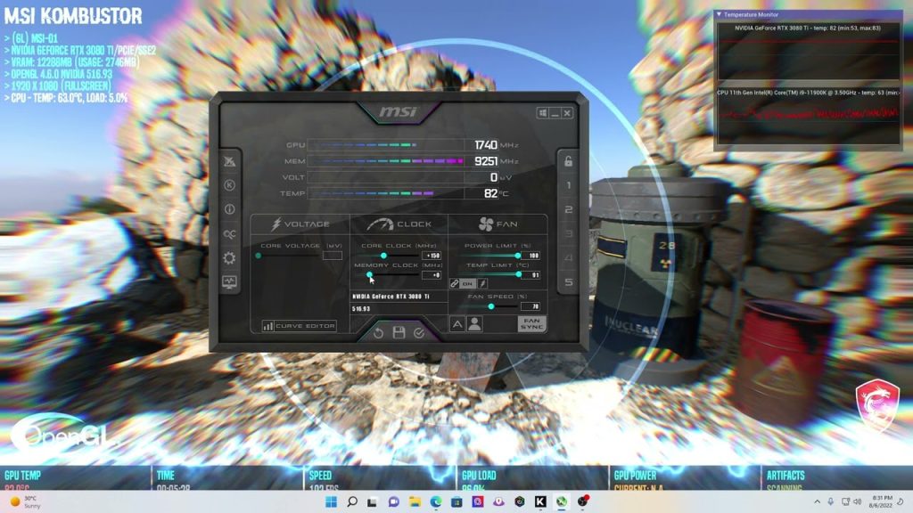Open MSI Kombustor from the sidebar K icon
Viewport: 913px width, 513px height.
(229, 185)
